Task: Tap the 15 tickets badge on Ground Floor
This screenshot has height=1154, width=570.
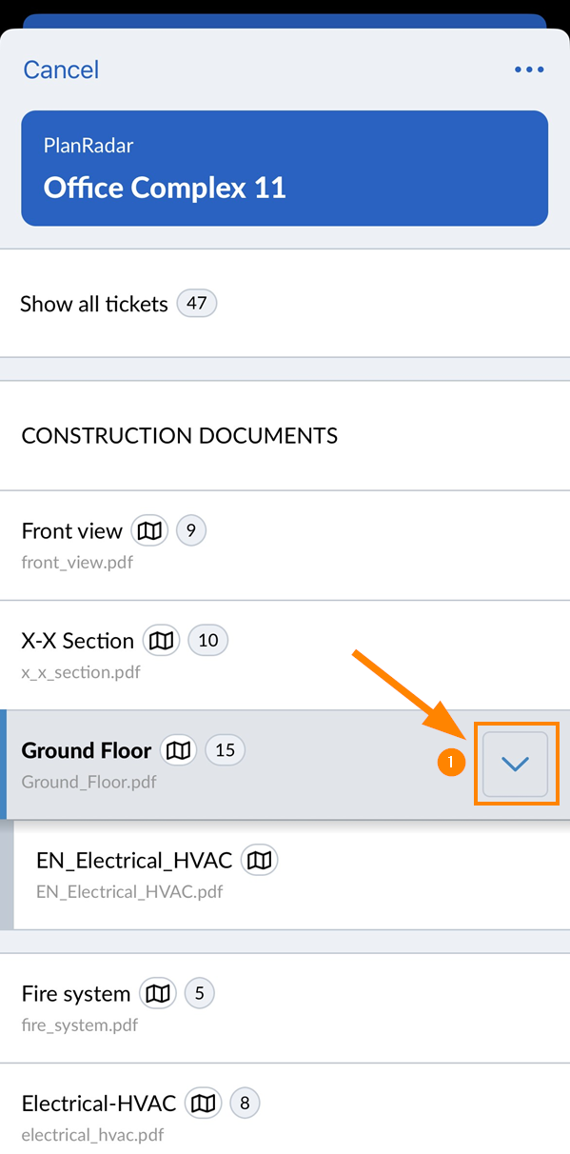Action: (x=225, y=750)
